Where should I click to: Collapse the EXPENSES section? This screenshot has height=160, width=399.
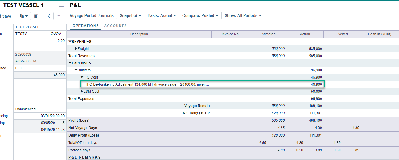click(x=70, y=63)
